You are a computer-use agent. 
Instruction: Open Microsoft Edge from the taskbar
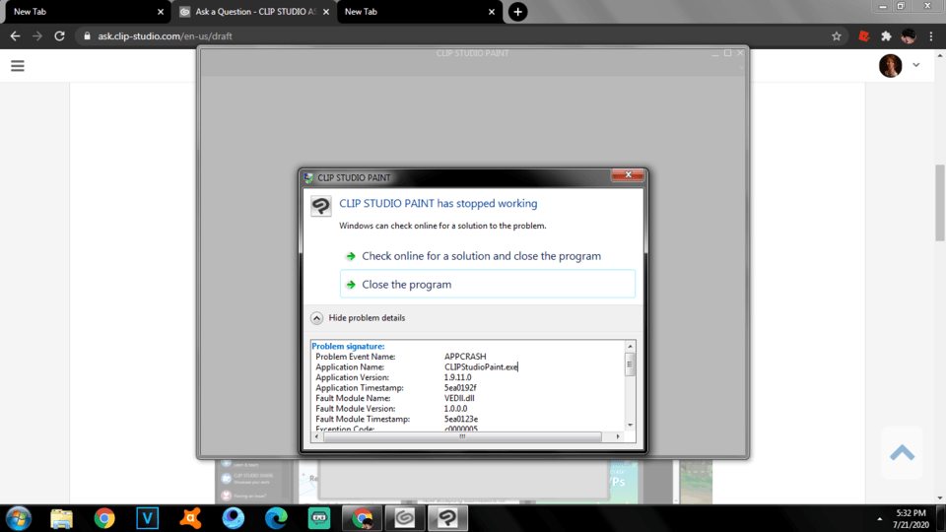pyautogui.click(x=276, y=518)
